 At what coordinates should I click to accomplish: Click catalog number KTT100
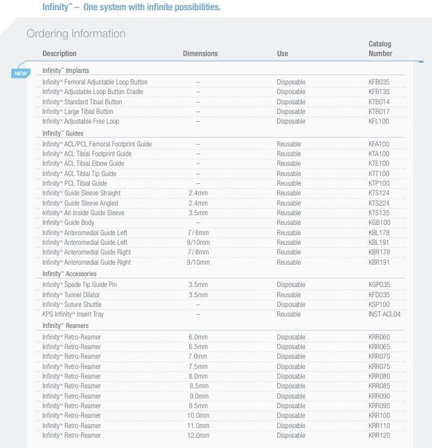(x=379, y=174)
